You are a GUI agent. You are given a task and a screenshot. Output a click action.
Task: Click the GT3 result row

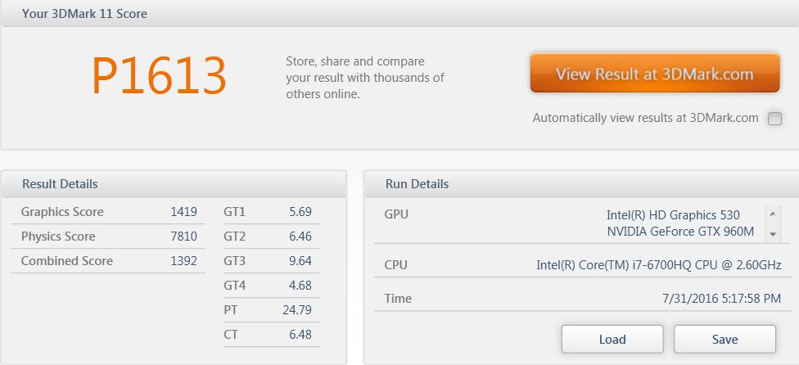click(x=271, y=260)
